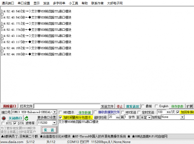Toggle the English checkbox

point(156,106)
